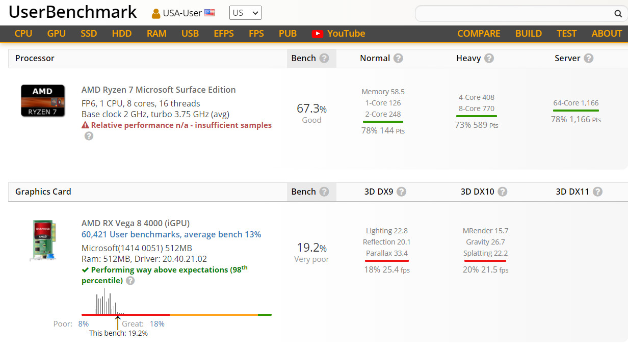Click help icon beside Processor Bench header
This screenshot has width=628, height=353.
324,58
